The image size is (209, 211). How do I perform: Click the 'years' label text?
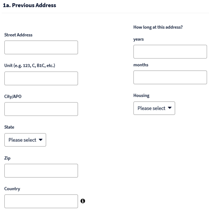(139, 39)
